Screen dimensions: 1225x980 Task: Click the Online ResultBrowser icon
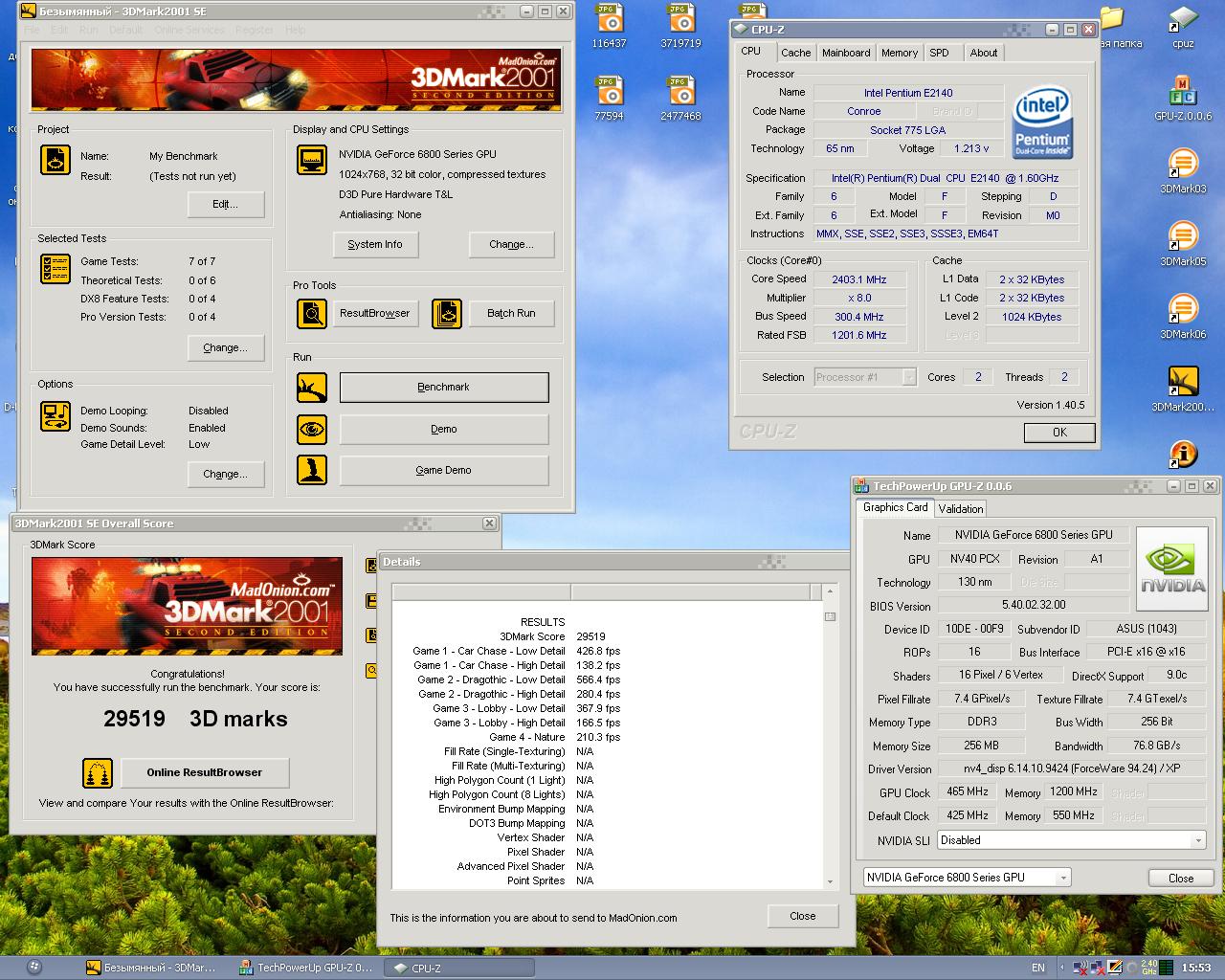click(x=98, y=772)
